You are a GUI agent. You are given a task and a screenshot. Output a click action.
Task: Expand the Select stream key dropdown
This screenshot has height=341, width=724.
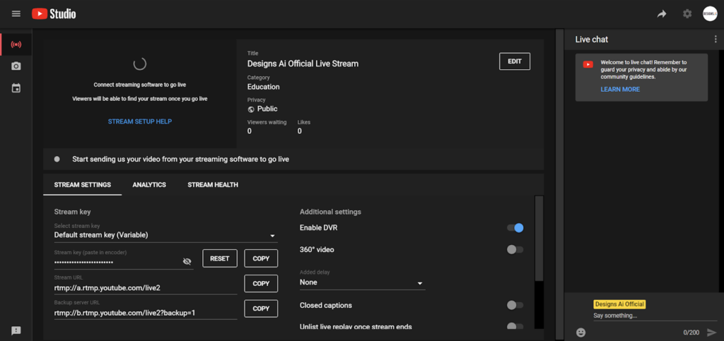pyautogui.click(x=165, y=235)
